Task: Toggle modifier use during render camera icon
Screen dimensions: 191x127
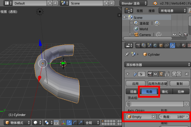Action: click(x=150, y=74)
